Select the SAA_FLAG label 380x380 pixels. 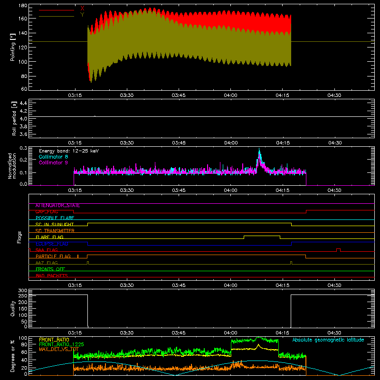47,250
